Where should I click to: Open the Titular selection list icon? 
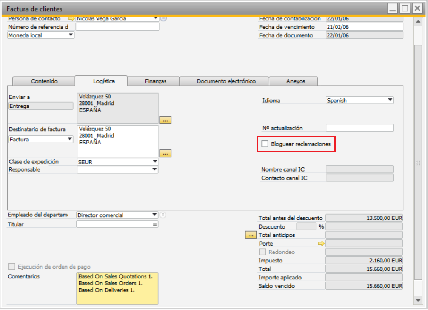[154, 224]
